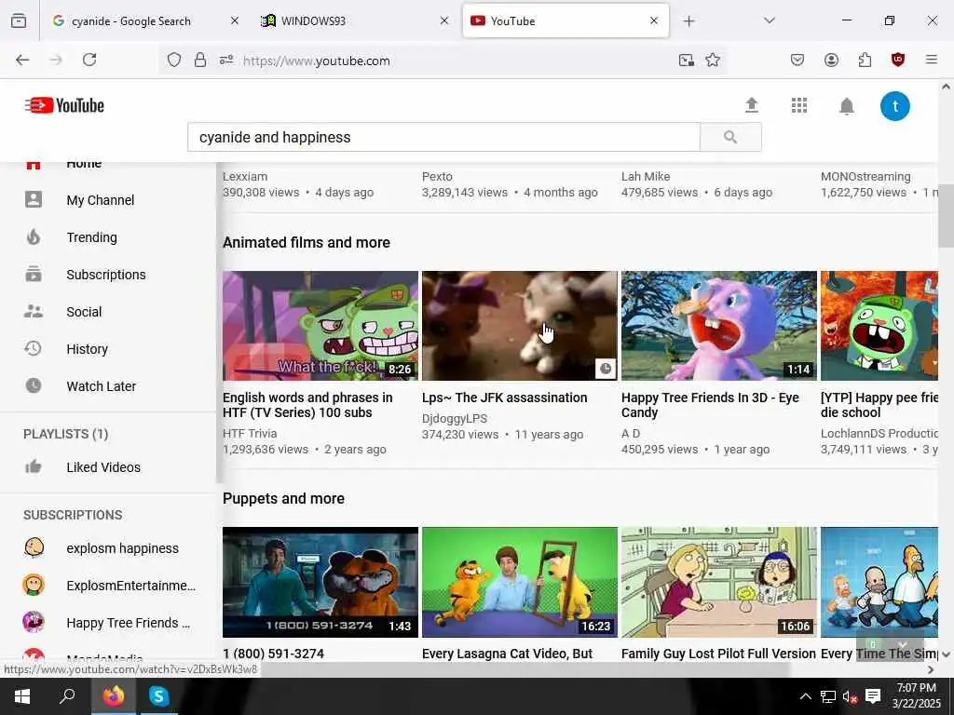Click the Puppets and more heading
954x715 pixels.
click(283, 499)
